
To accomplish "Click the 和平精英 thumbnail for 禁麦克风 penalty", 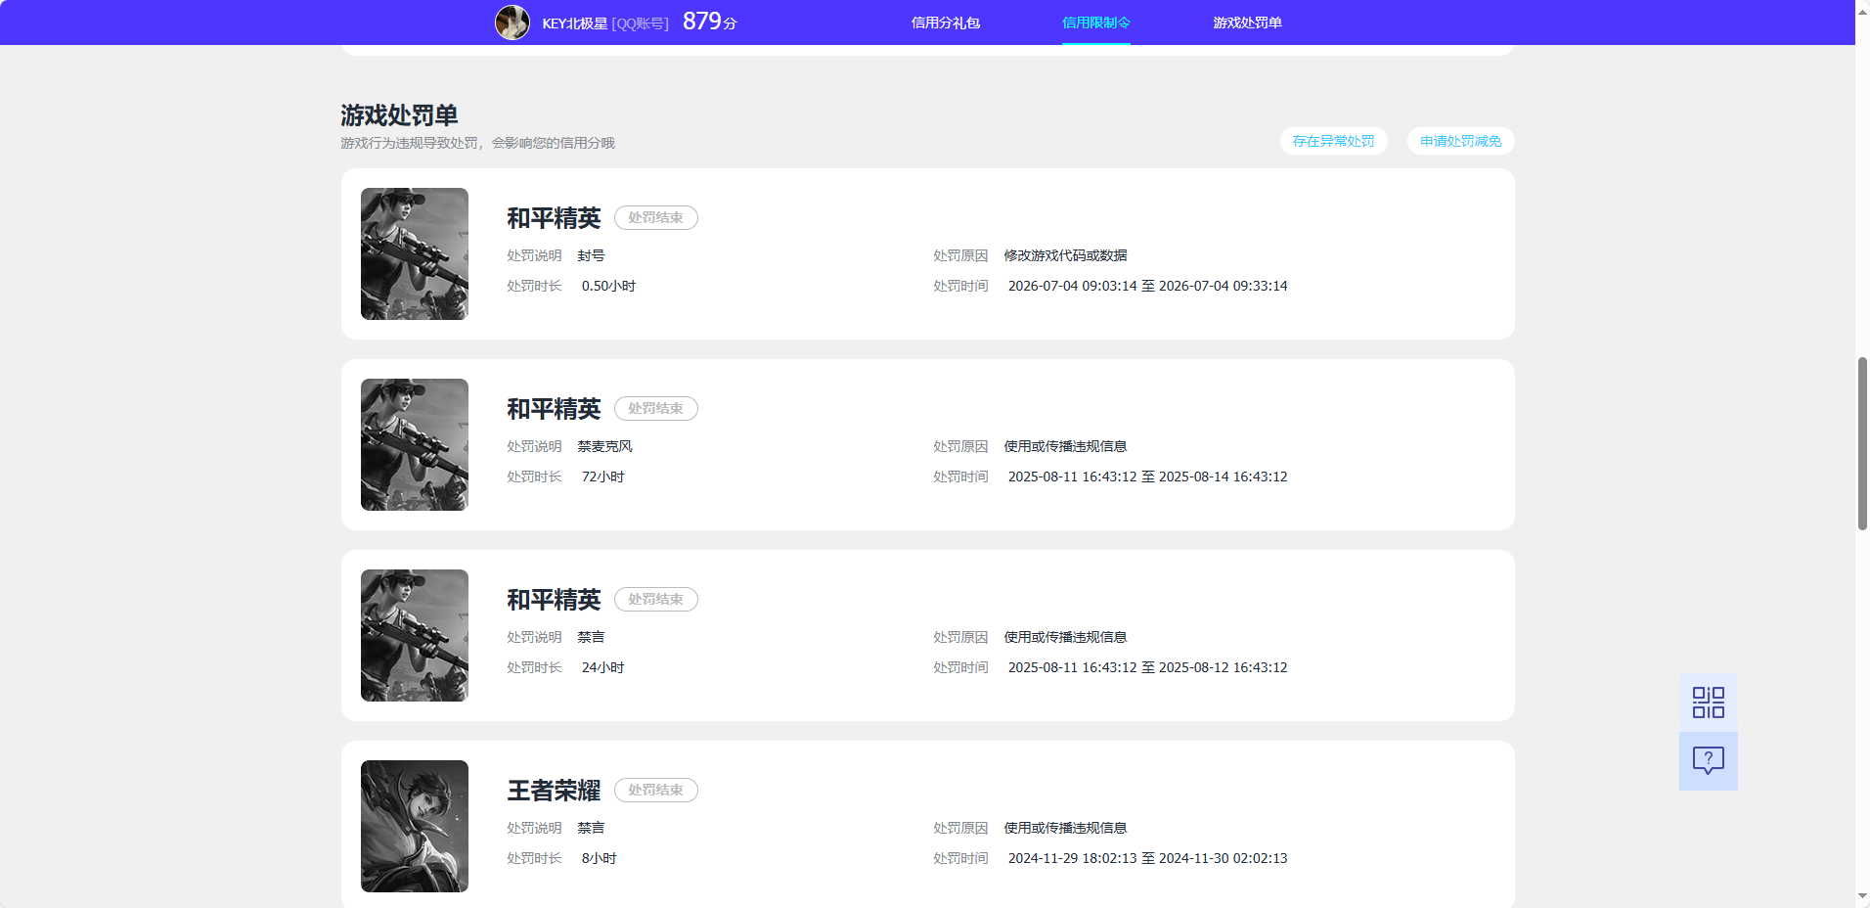I will [x=415, y=444].
